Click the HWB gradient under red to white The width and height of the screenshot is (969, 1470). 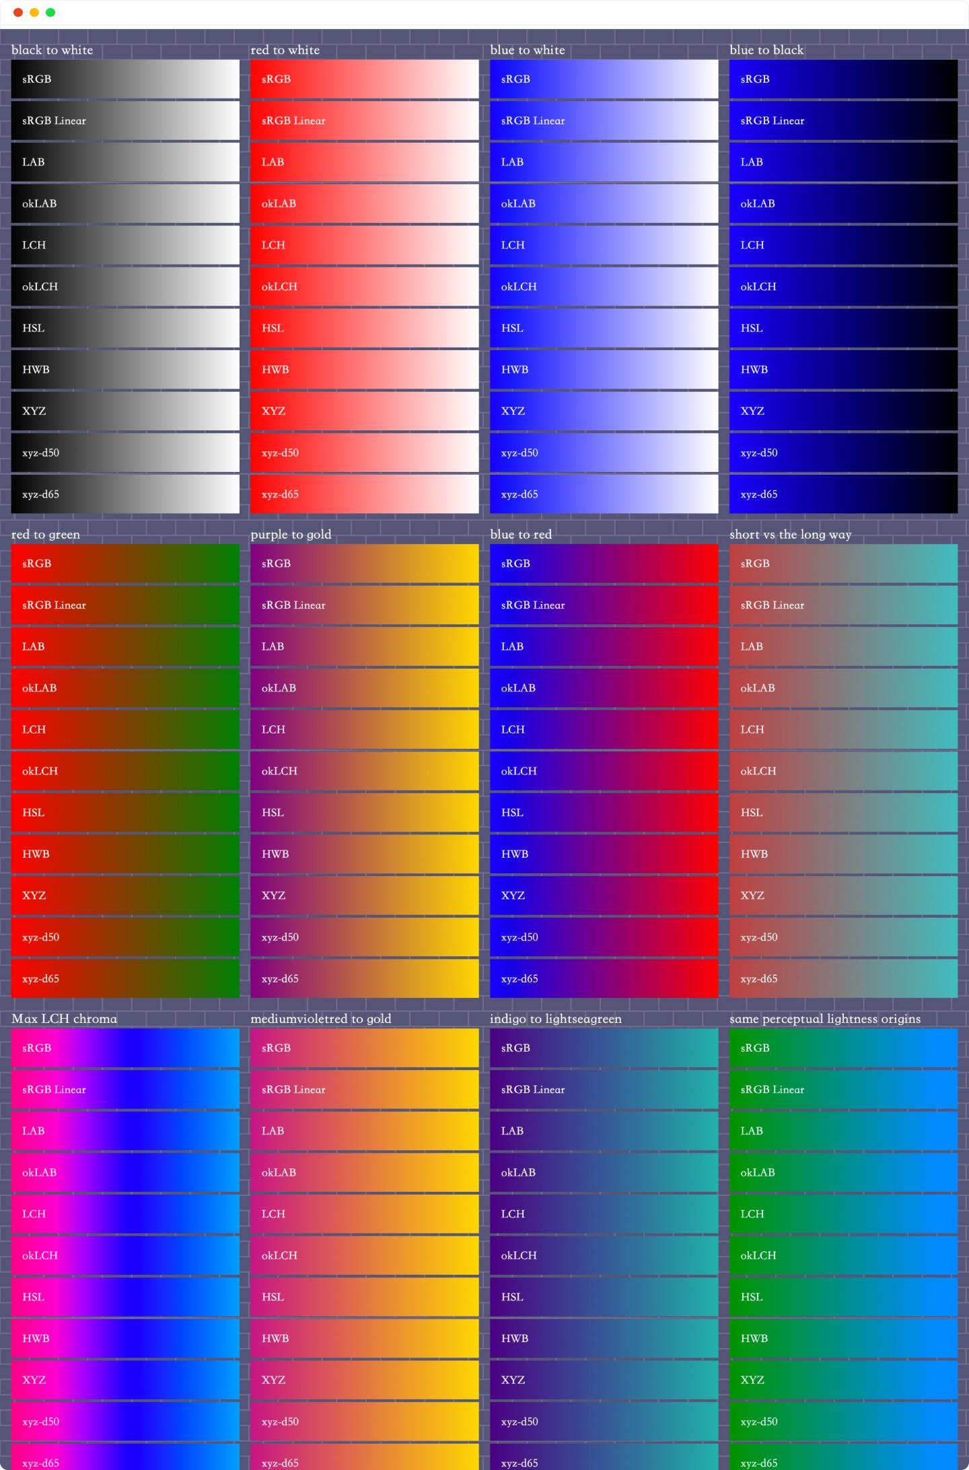pyautogui.click(x=365, y=370)
